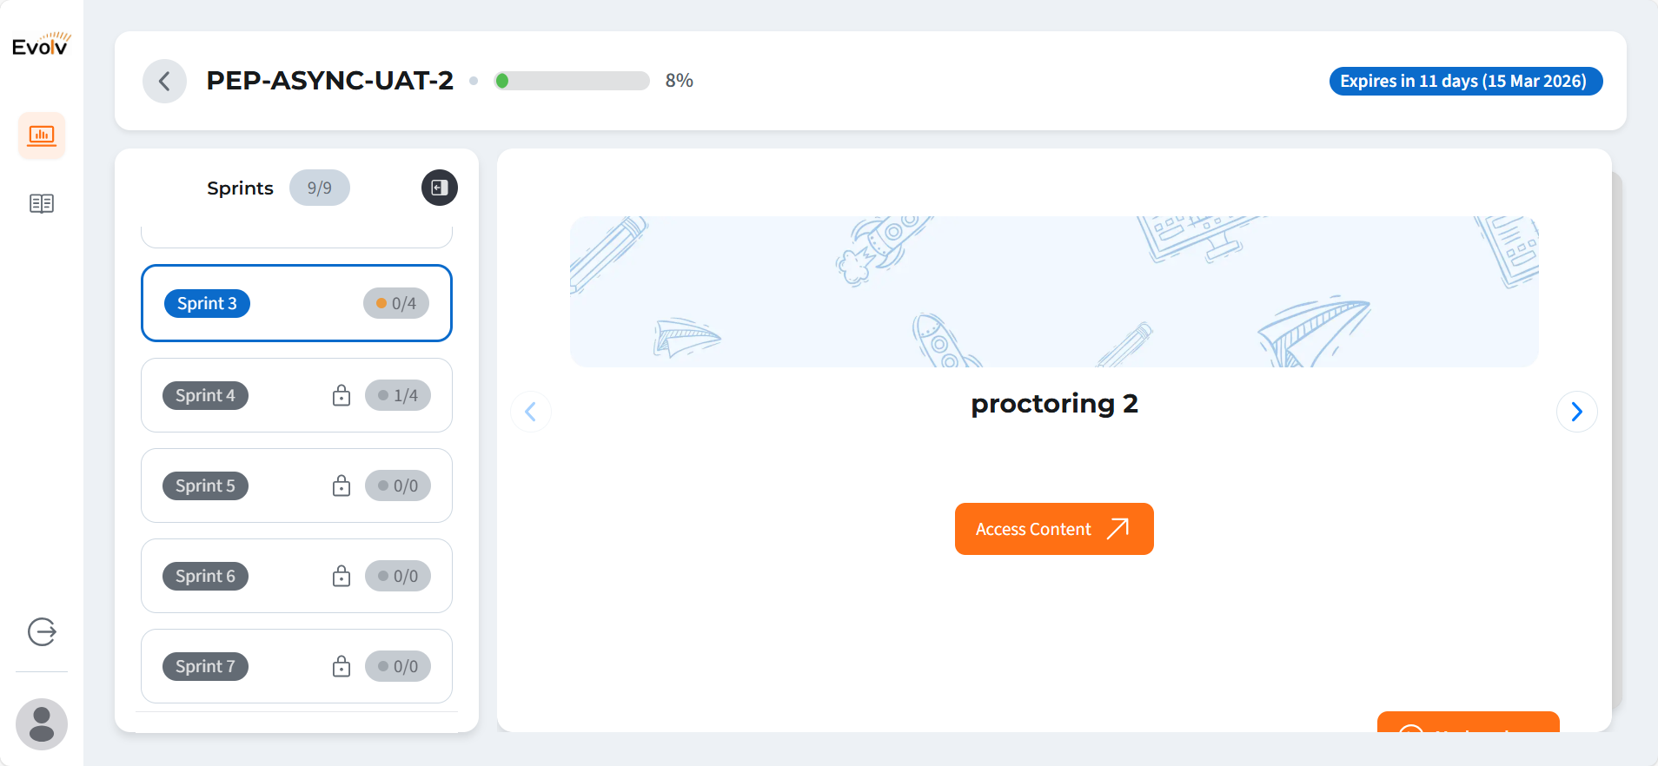The width and height of the screenshot is (1658, 766).
Task: Click the Access Content button
Action: [x=1053, y=529]
